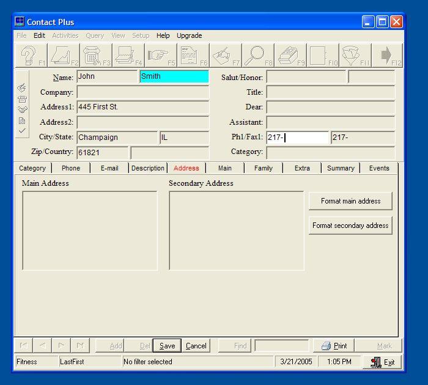The image size is (428, 385).
Task: Open the Activities menu
Action: coord(65,35)
